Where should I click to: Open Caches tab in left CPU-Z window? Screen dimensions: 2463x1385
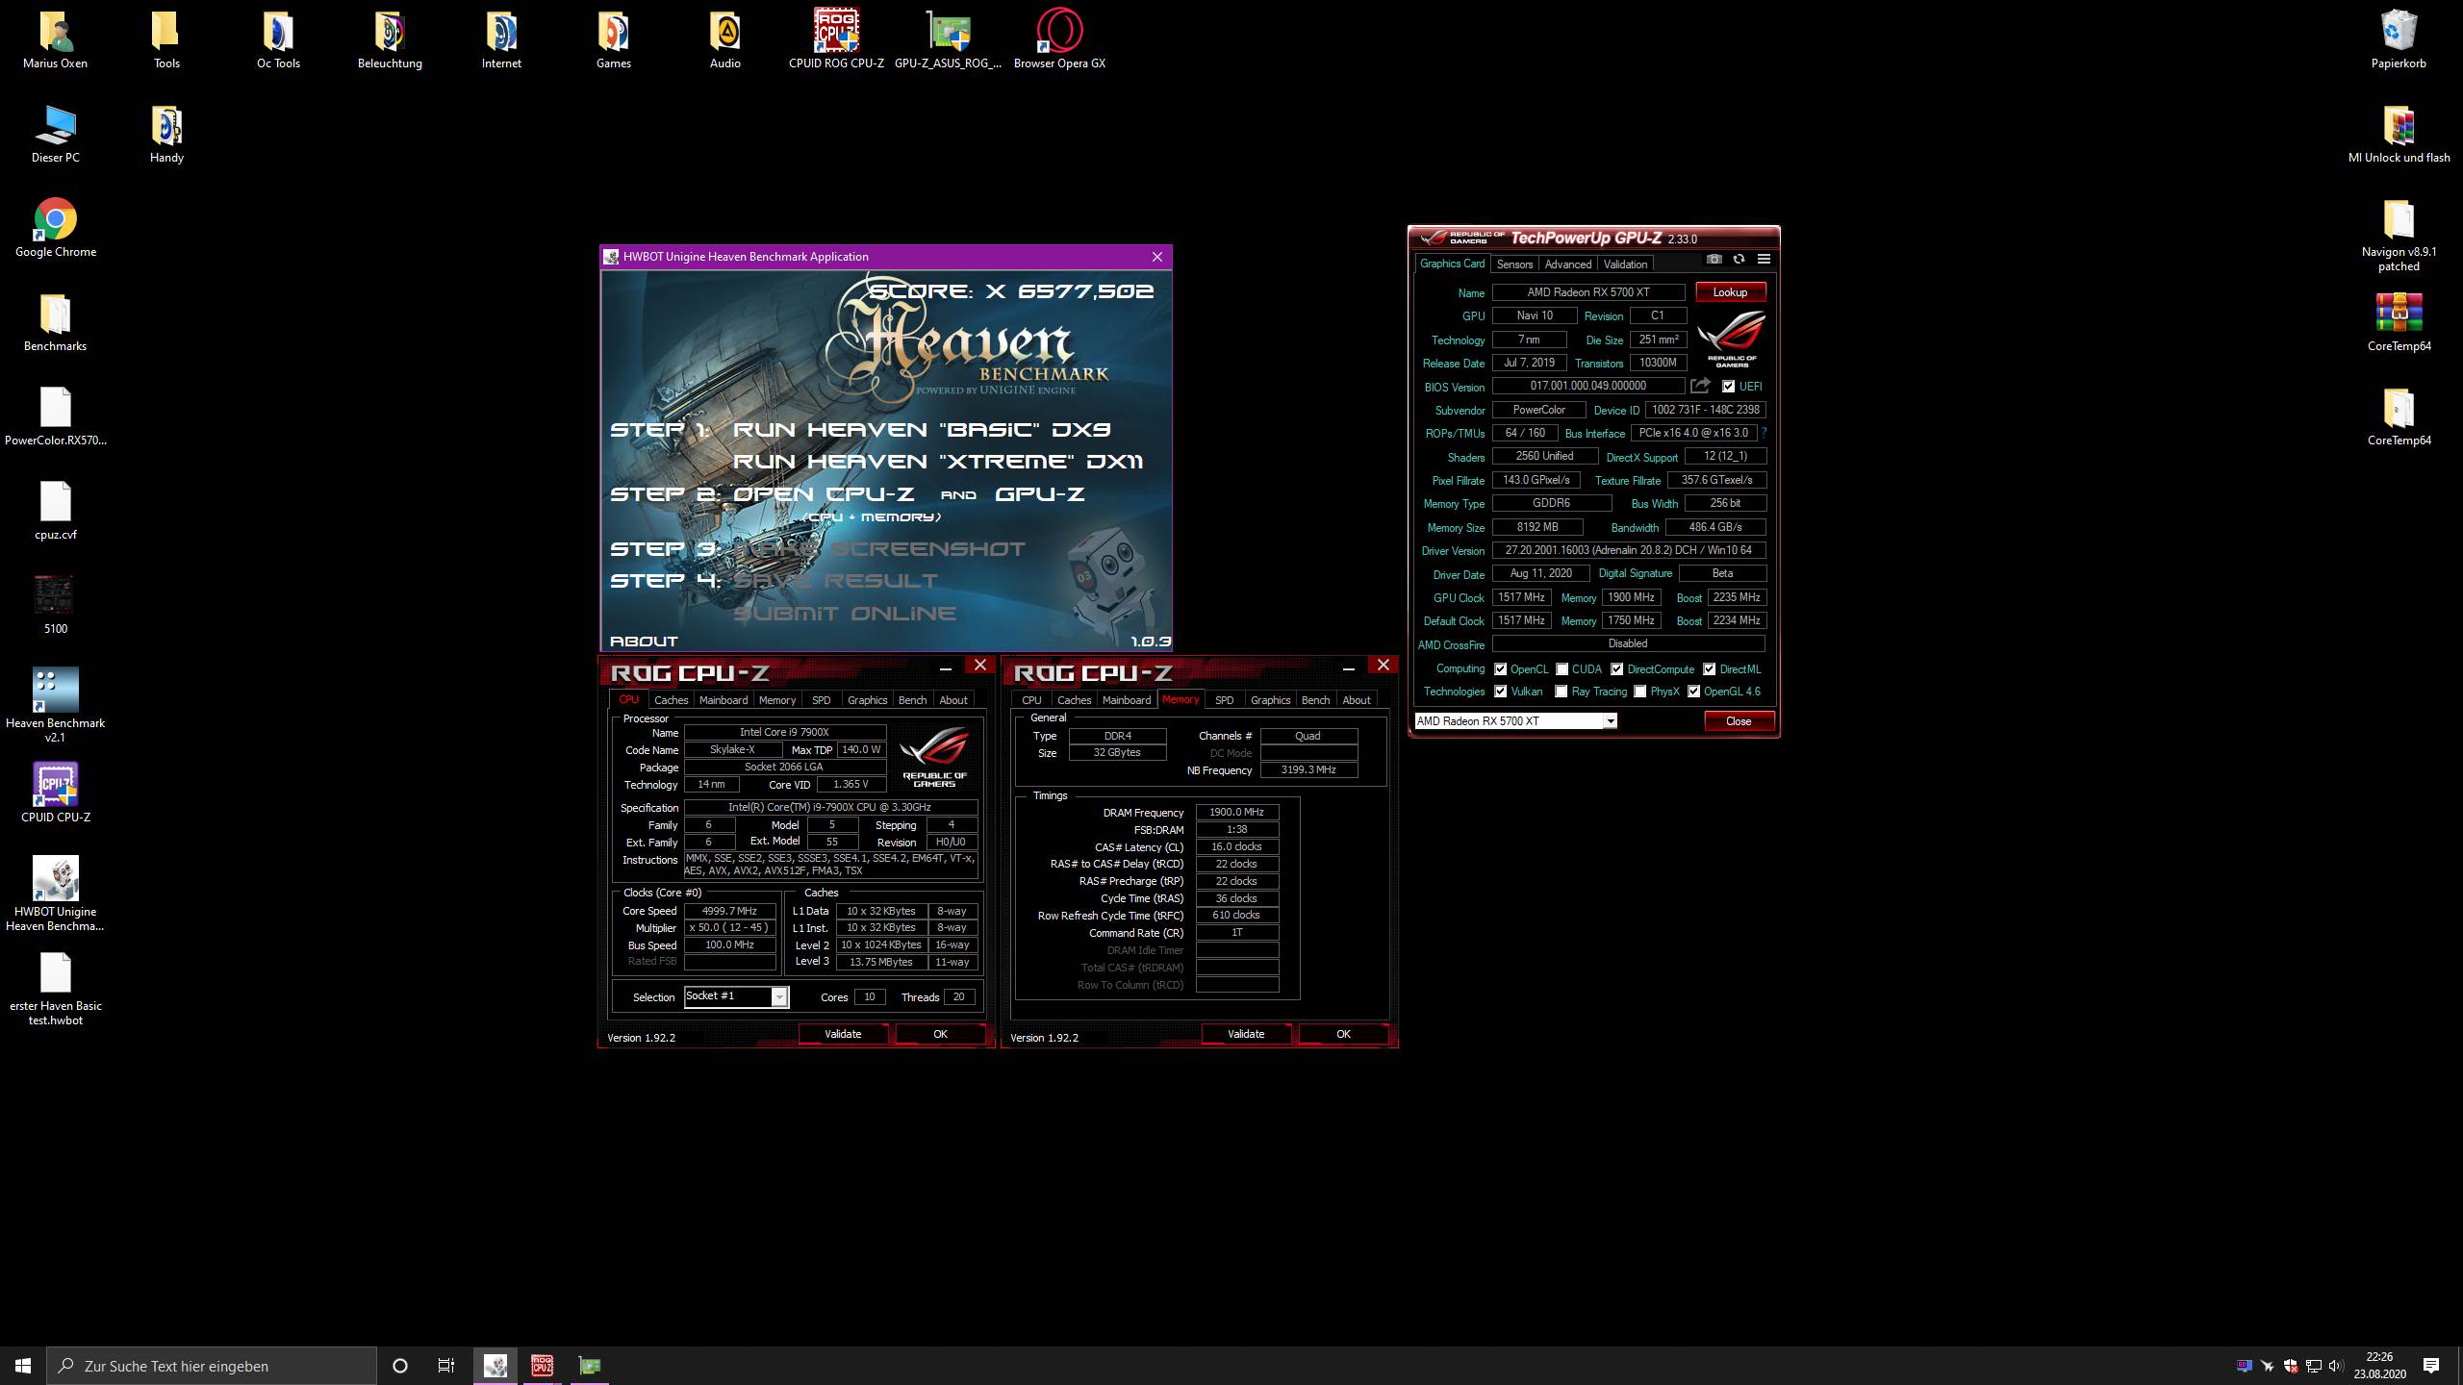(672, 700)
